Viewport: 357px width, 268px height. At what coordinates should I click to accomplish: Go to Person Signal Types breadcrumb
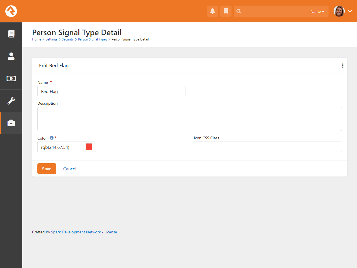point(93,39)
